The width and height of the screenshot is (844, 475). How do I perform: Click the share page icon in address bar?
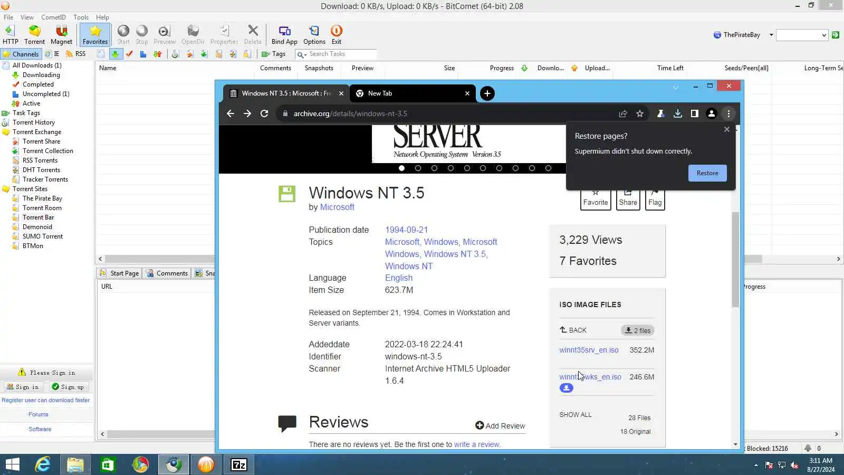pyautogui.click(x=623, y=113)
